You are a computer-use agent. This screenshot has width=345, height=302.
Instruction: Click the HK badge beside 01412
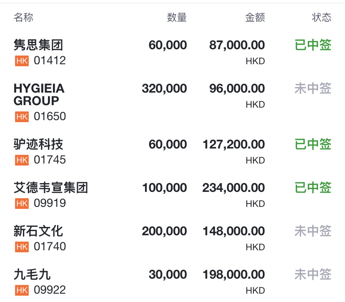pos(22,61)
